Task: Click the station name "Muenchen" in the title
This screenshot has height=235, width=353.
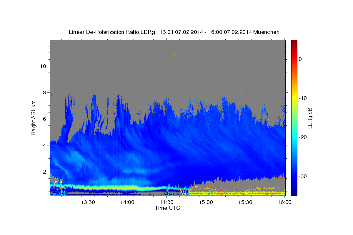Action: pos(267,32)
